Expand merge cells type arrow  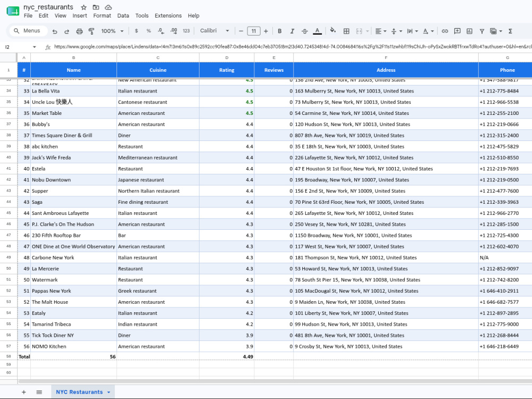tap(367, 31)
